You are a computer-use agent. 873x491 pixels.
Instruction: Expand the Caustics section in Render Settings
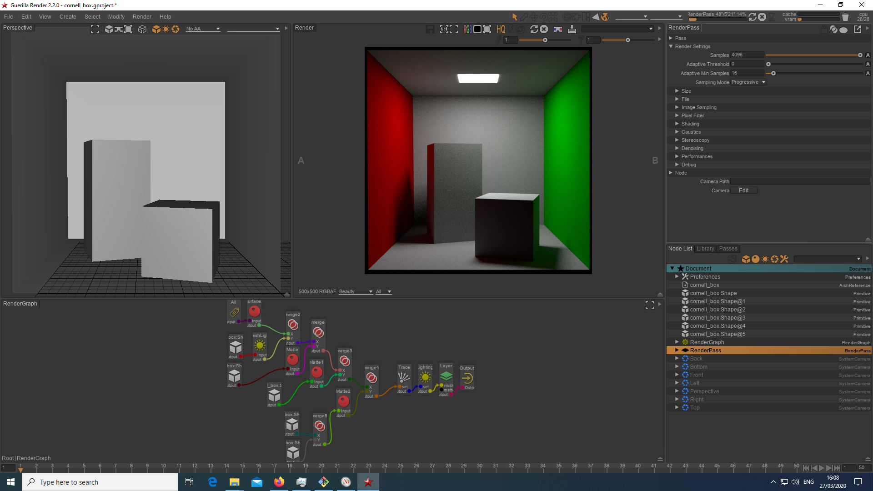(678, 132)
